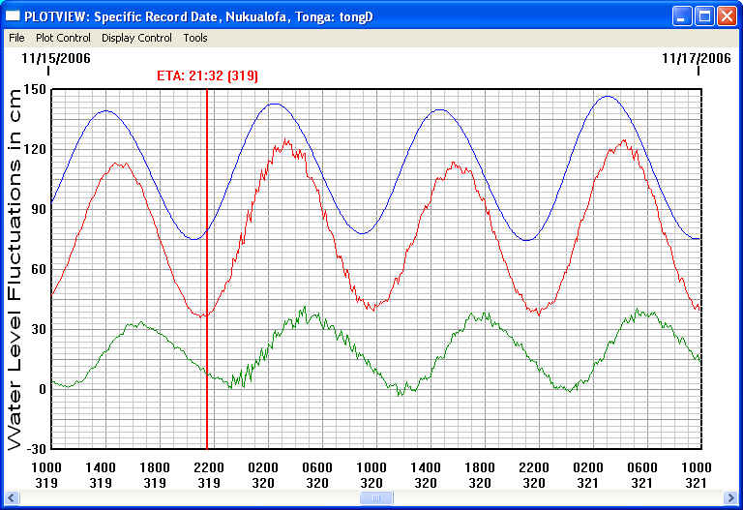The image size is (743, 510).
Task: Click scrollbar track right of the thumb
Action: pyautogui.click(x=551, y=497)
